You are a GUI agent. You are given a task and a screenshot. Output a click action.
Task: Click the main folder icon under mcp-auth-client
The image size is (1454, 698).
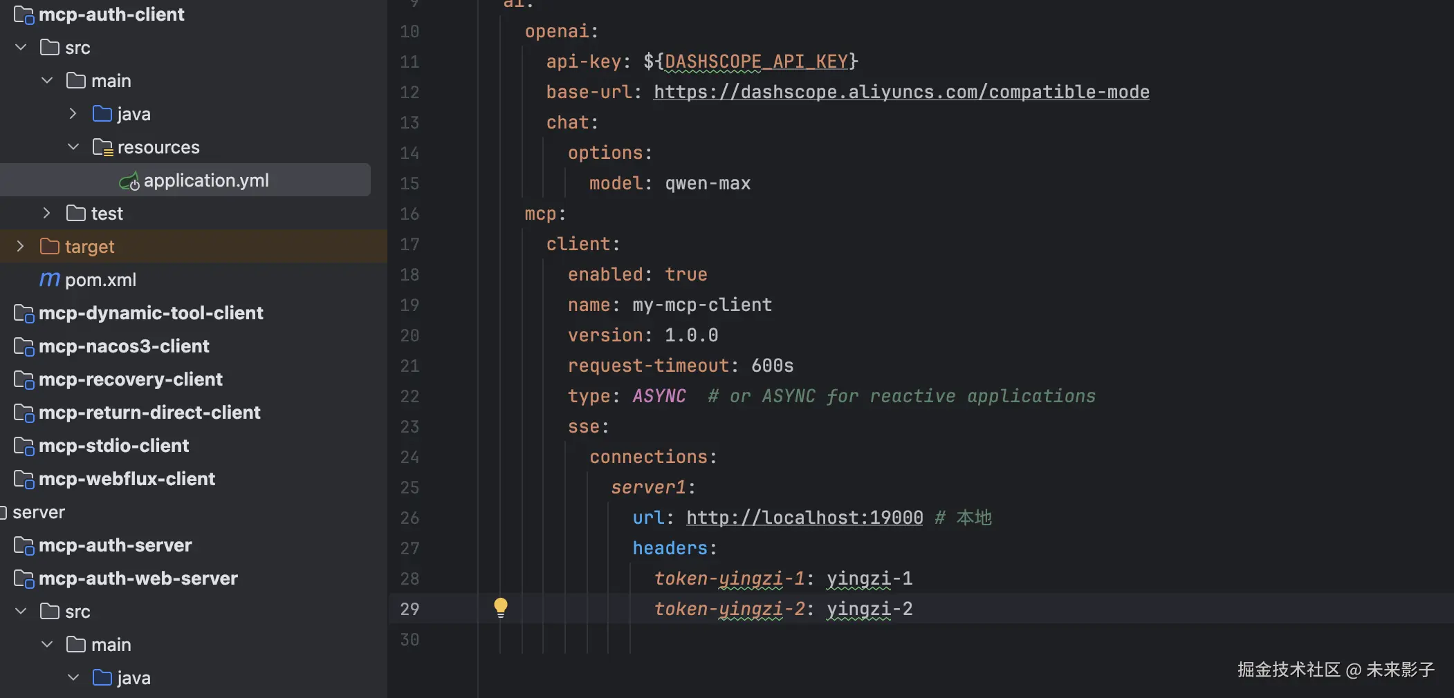click(x=76, y=81)
